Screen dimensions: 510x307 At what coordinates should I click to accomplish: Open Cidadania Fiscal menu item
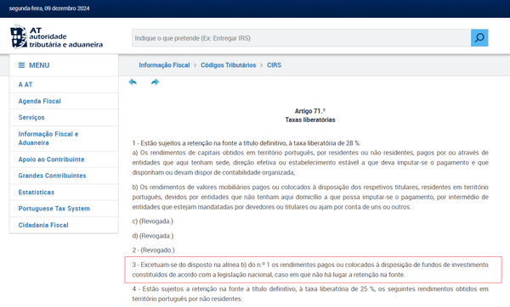pyautogui.click(x=64, y=226)
